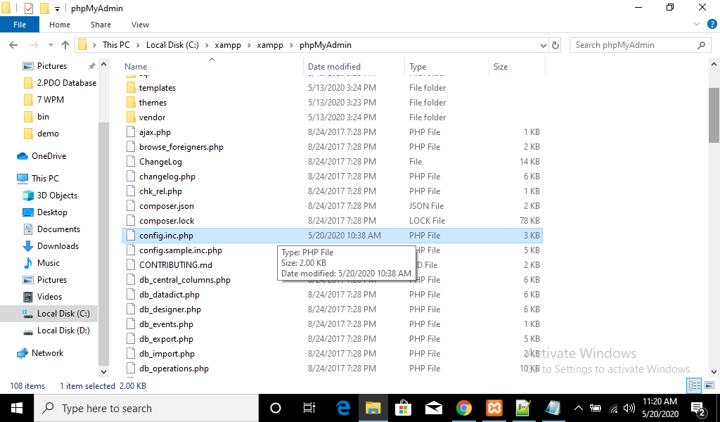
Task: Click Properties icon in quick access toolbar
Action: coord(29,8)
